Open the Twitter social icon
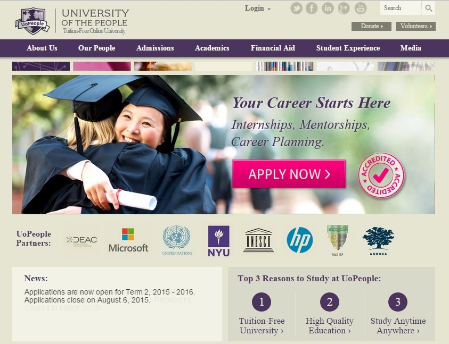This screenshot has width=449, height=344. (x=296, y=8)
